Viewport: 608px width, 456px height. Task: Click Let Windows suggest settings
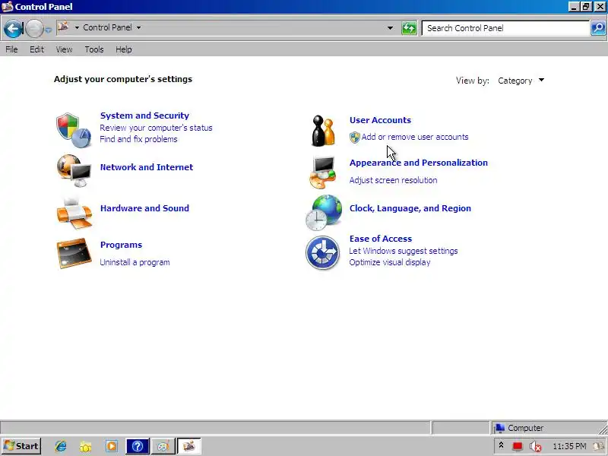(404, 251)
